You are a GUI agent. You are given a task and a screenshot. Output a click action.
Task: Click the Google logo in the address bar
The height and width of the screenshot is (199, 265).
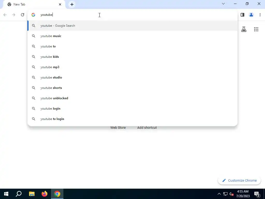click(x=33, y=15)
